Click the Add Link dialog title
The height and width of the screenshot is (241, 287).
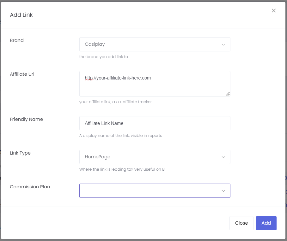pos(21,15)
